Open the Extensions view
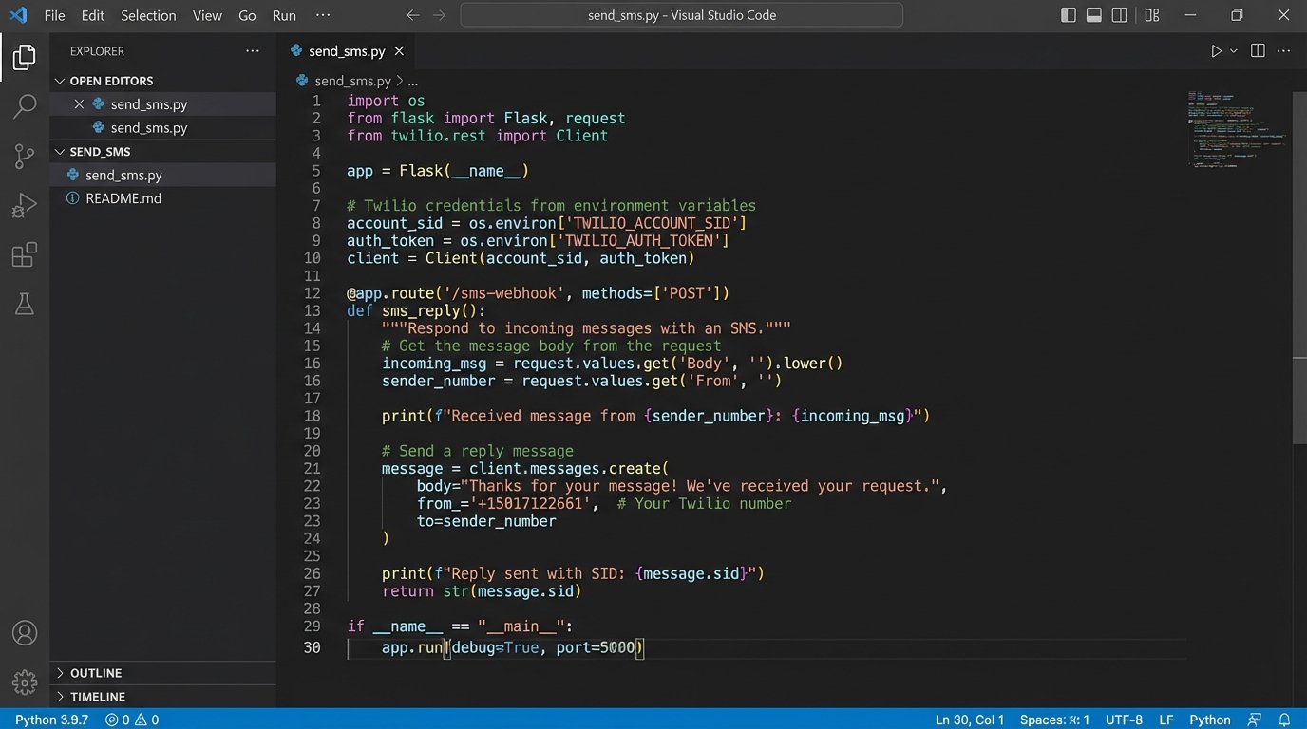 click(x=25, y=254)
